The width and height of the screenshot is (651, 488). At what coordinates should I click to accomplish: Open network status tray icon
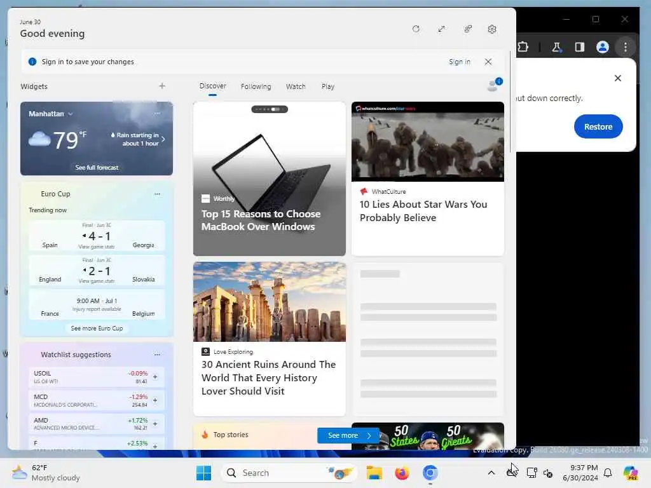(531, 473)
